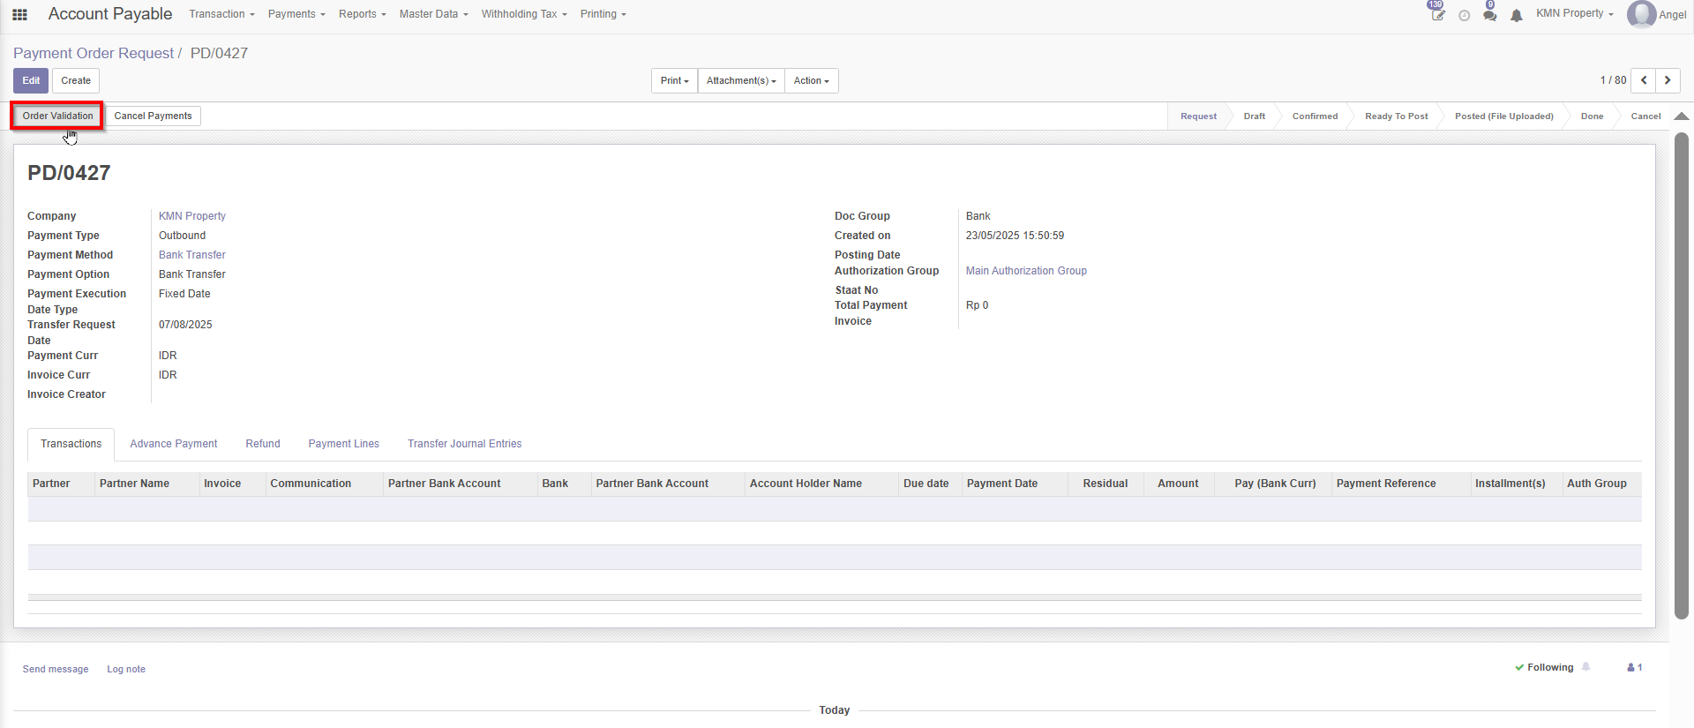Select the Ready To Post status stage

tap(1396, 116)
